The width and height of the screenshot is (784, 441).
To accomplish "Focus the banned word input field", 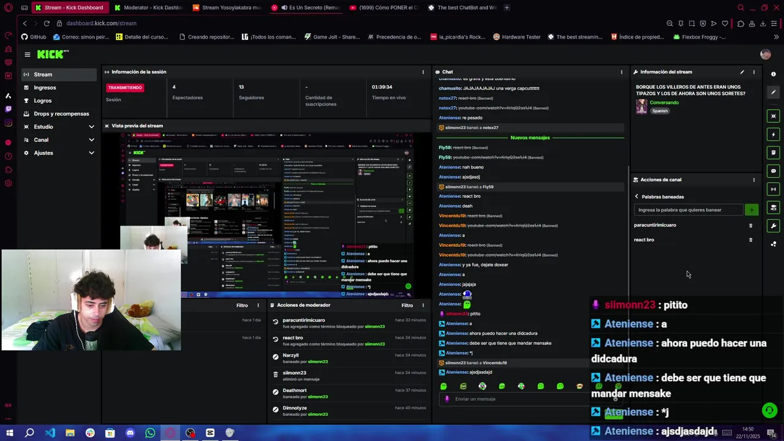I will 688,210.
